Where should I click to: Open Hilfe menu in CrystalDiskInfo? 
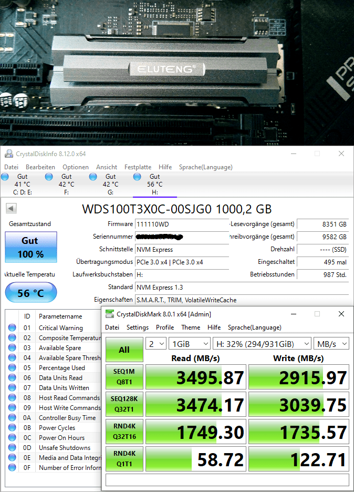point(165,167)
